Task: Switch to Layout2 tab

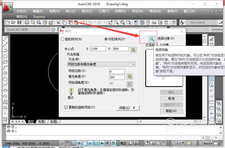Action: pos(54,122)
